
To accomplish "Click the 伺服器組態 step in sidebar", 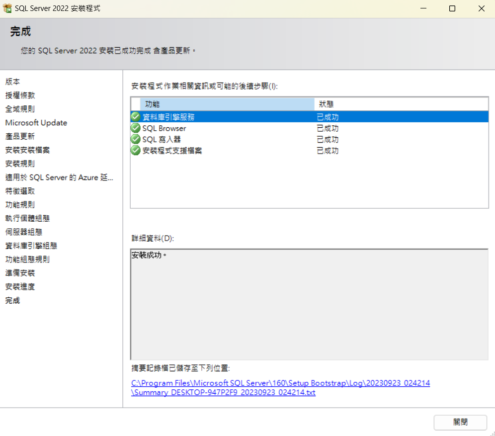I will (24, 232).
